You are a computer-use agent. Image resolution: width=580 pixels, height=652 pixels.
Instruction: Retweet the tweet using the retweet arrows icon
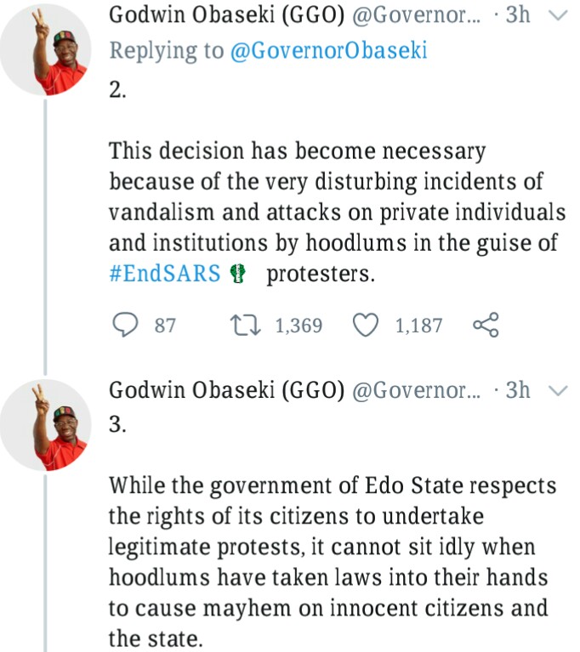[245, 325]
